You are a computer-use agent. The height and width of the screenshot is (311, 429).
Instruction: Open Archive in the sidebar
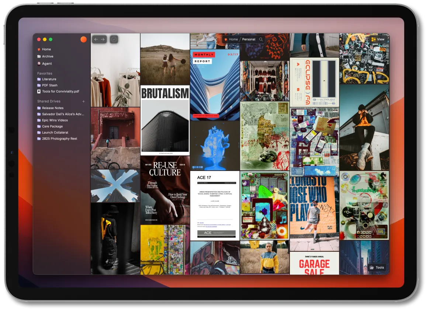pyautogui.click(x=48, y=56)
